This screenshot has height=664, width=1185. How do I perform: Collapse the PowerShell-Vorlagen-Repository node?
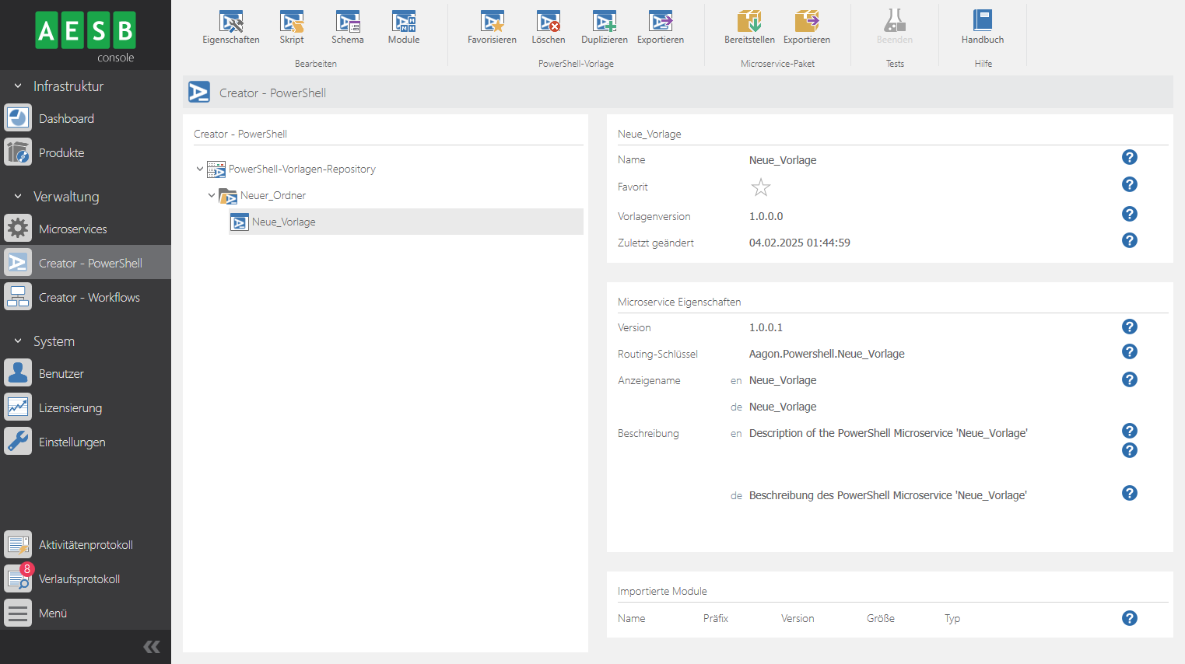point(200,169)
